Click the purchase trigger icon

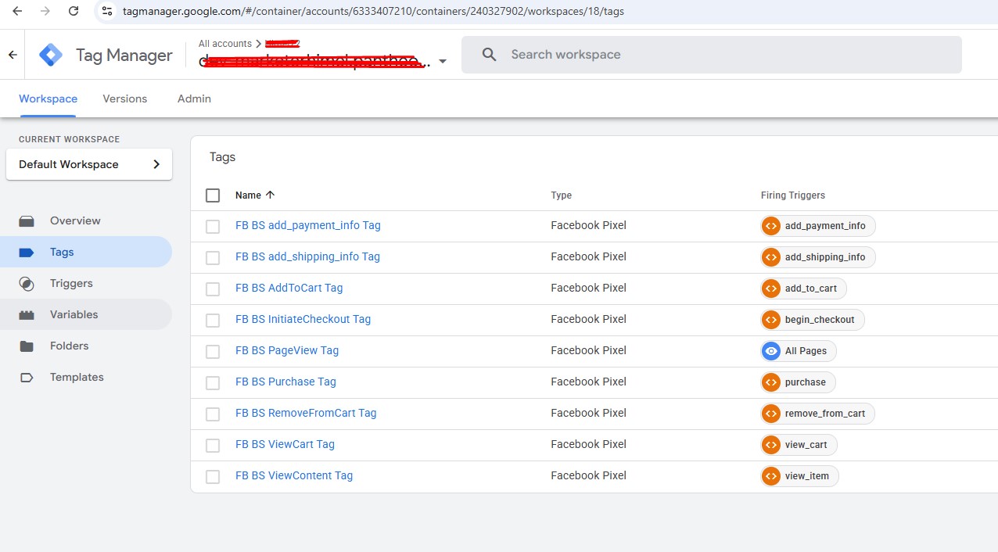pyautogui.click(x=771, y=382)
